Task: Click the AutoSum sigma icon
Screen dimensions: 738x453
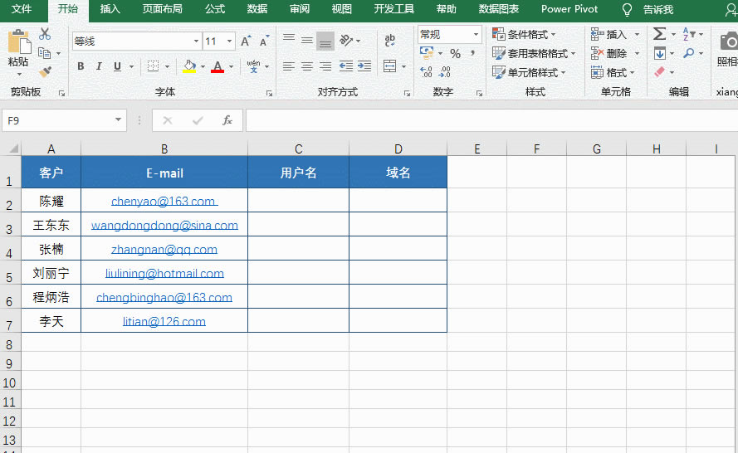Action: [659, 34]
